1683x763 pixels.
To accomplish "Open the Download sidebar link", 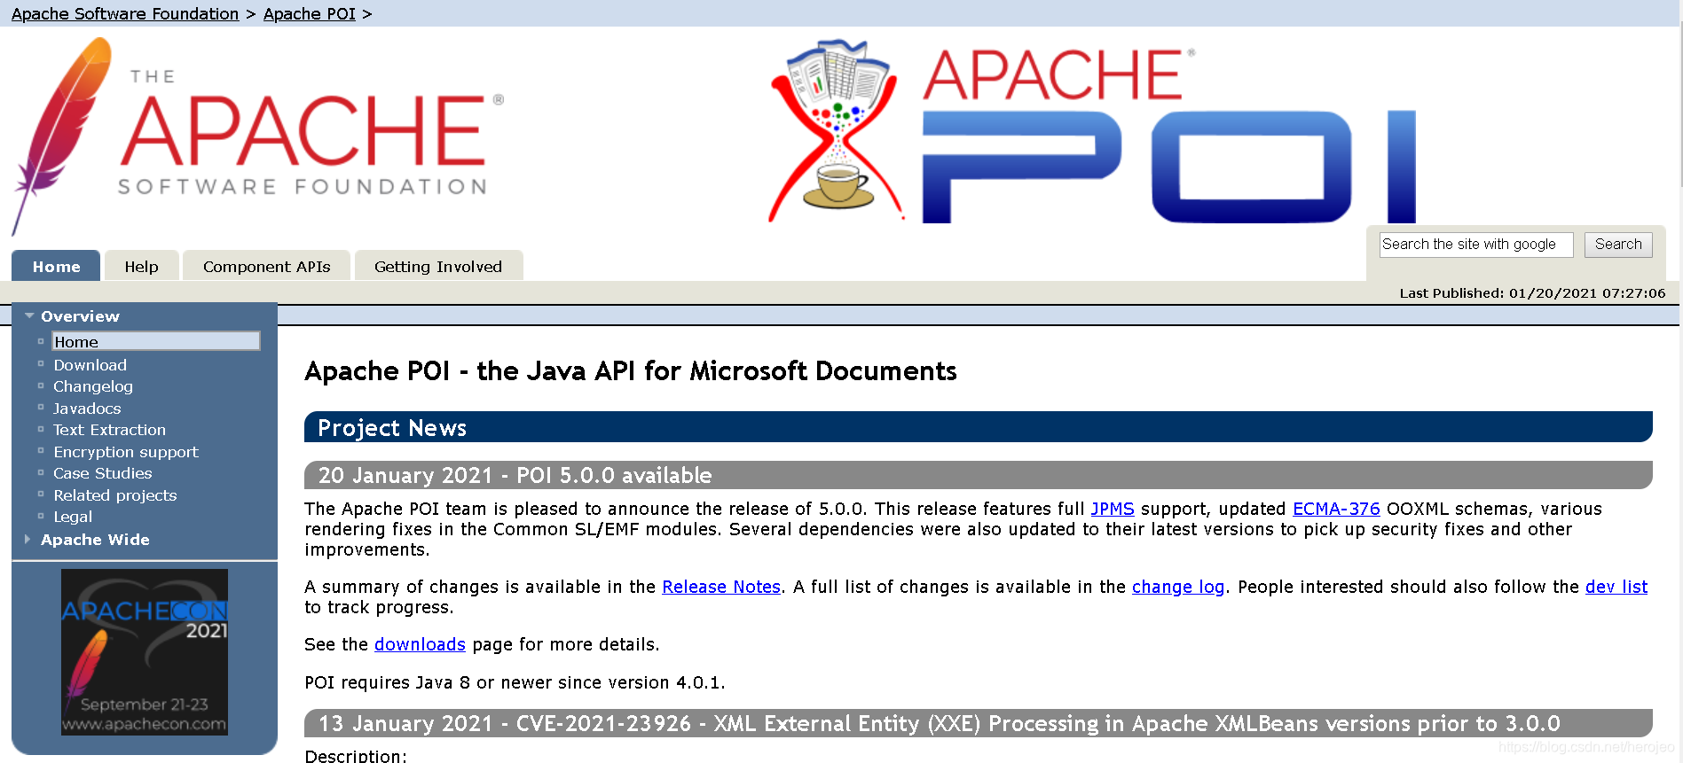I will click(x=90, y=365).
